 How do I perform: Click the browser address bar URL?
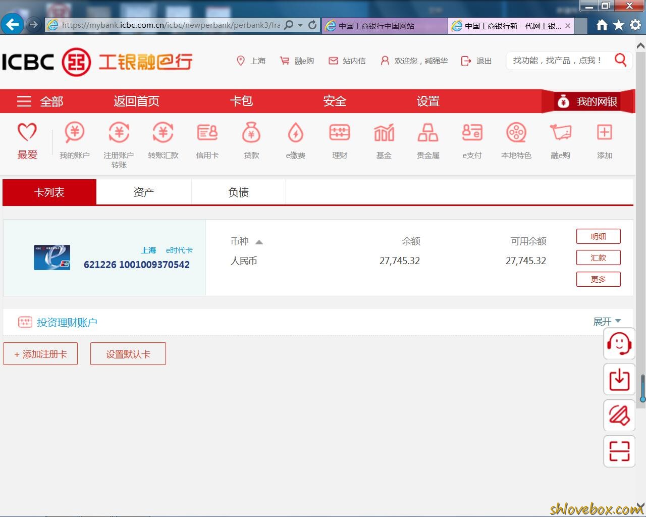point(171,25)
